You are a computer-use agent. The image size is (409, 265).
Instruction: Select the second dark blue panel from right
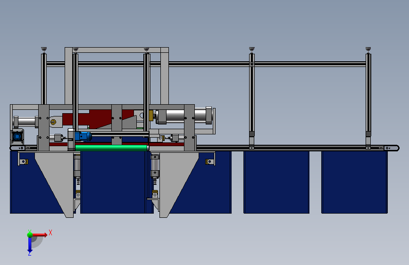[276, 182]
